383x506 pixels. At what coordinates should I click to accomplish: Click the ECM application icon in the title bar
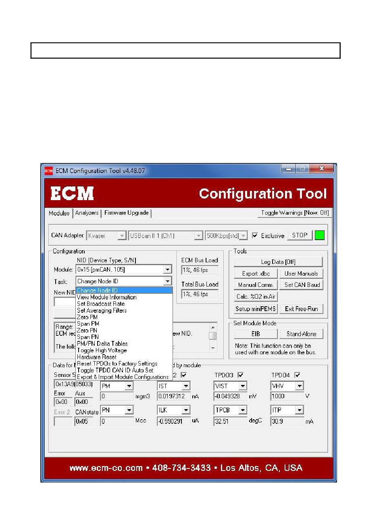point(48,171)
